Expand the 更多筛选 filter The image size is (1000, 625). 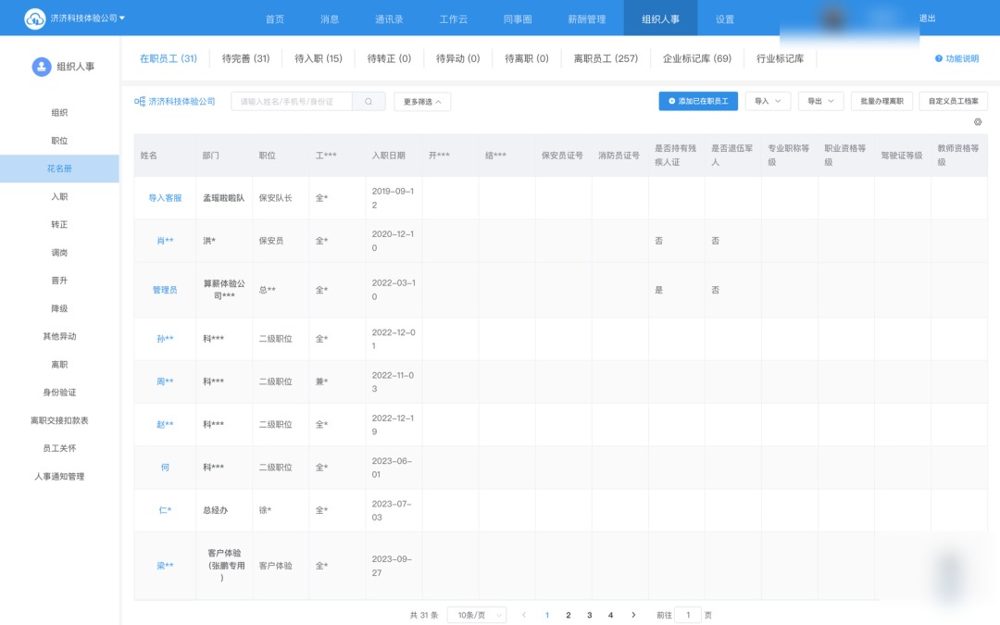tap(422, 102)
